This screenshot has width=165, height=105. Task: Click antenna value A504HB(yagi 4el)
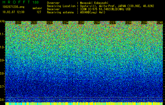click(93, 12)
